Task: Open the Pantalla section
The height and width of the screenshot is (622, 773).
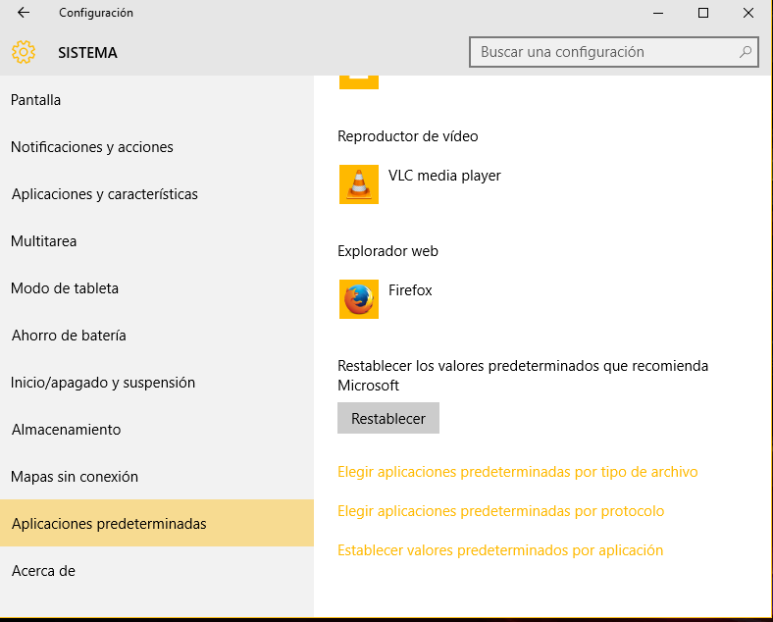Action: (157, 100)
